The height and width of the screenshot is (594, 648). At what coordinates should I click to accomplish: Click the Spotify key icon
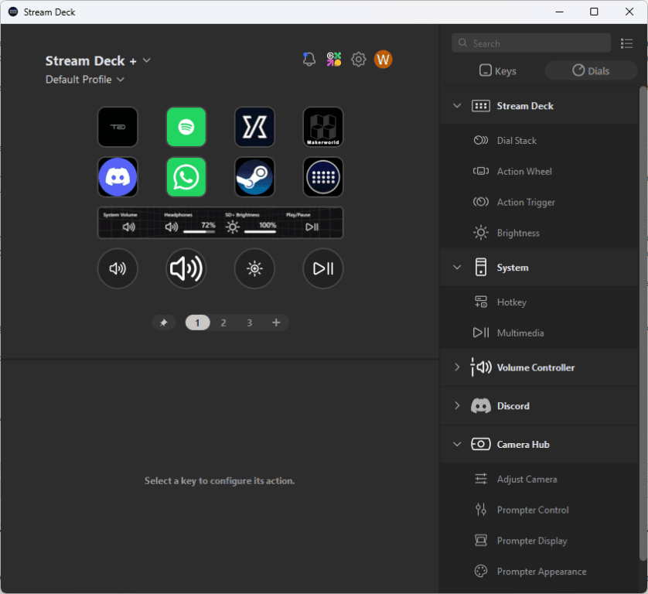pos(186,127)
